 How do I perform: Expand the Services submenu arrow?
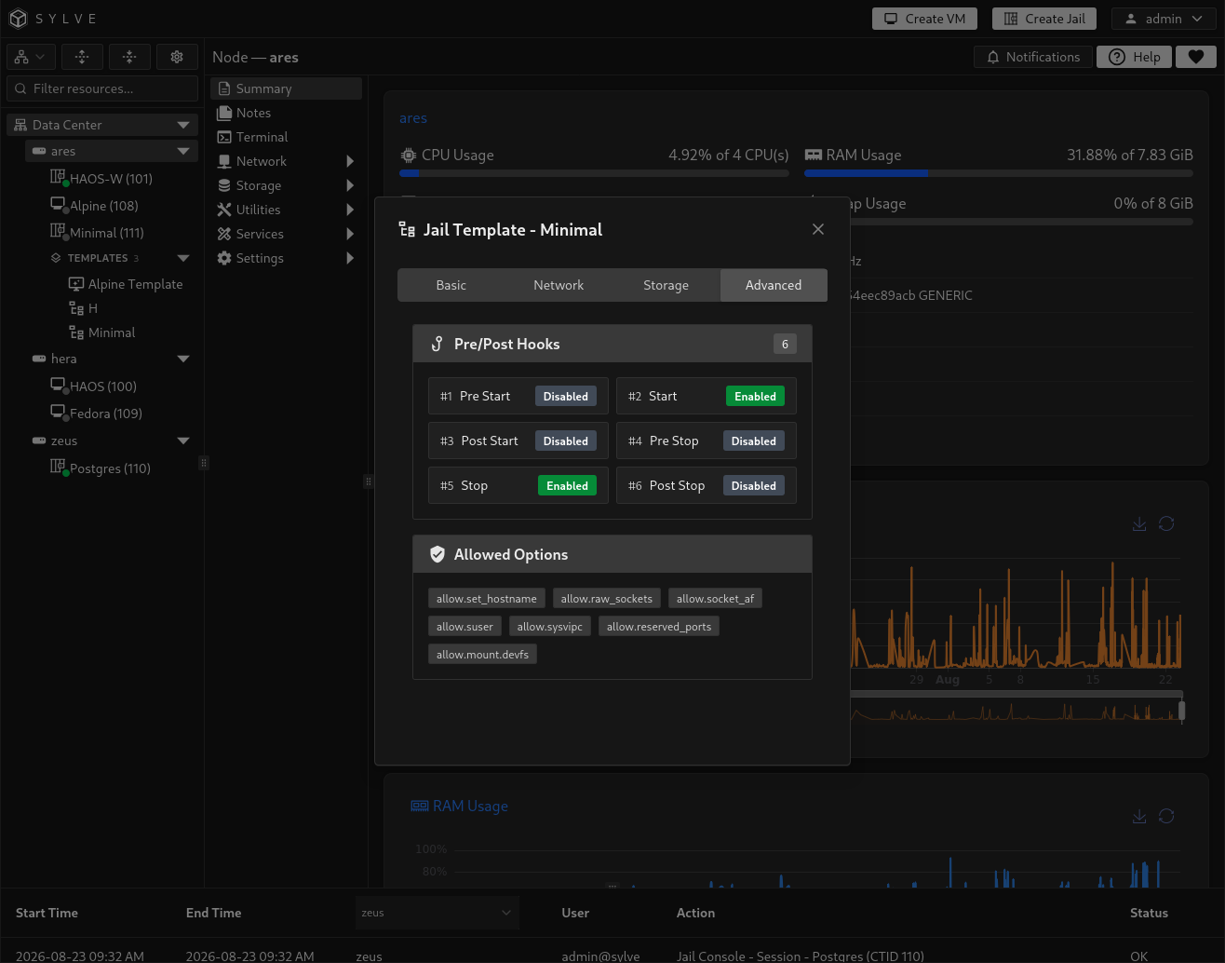click(350, 234)
